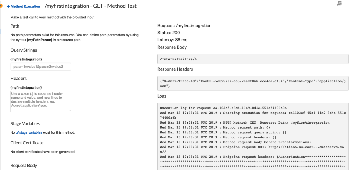Grab the Headers textarea resize handle
This screenshot has height=170, width=351.
point(70,110)
